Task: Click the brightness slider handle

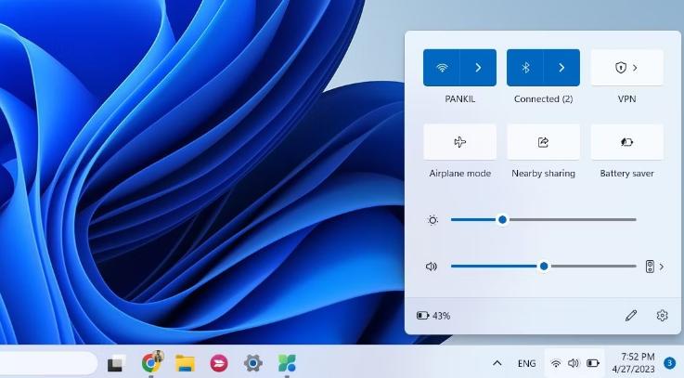Action: point(502,219)
